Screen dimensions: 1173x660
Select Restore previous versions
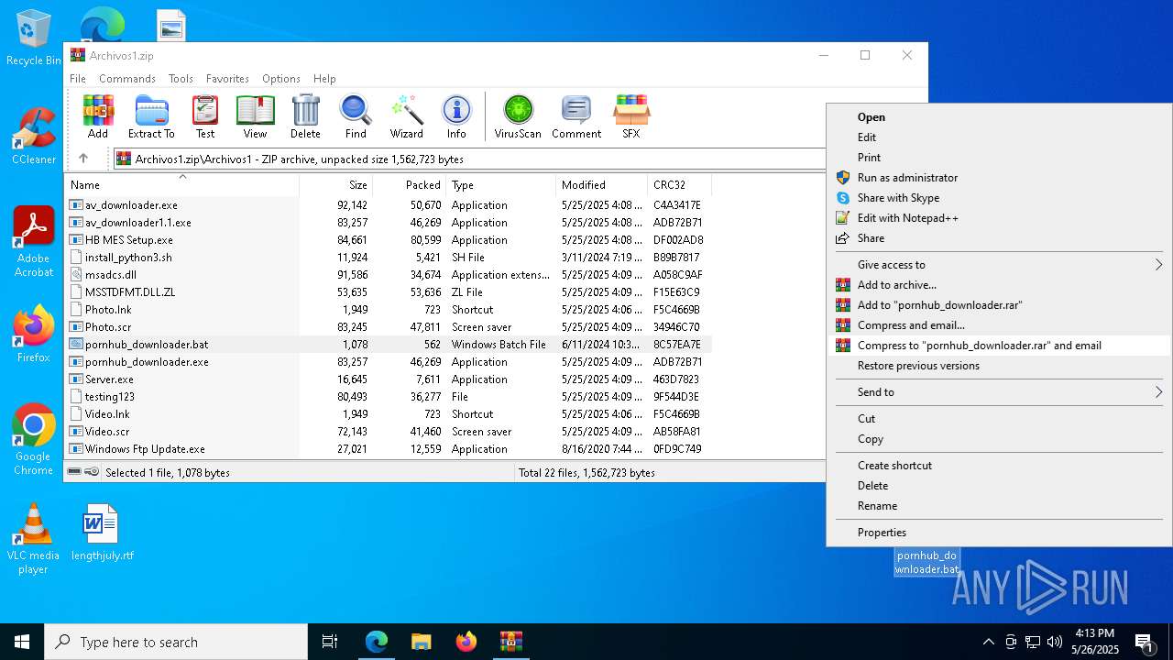(x=999, y=366)
